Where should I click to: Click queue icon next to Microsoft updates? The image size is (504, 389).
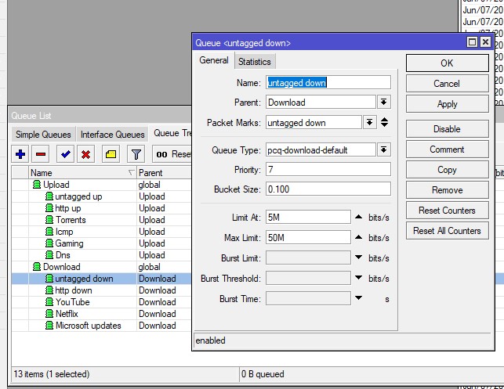(x=49, y=326)
